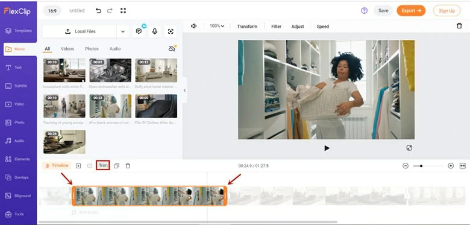This screenshot has height=225, width=470.
Task: Switch to the Videos tab
Action: click(x=67, y=49)
